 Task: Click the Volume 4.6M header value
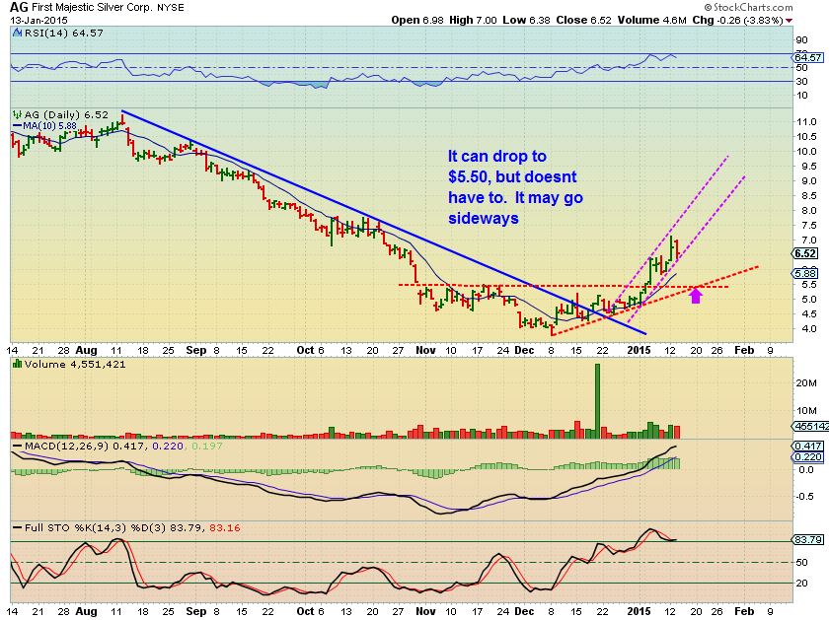(x=652, y=20)
